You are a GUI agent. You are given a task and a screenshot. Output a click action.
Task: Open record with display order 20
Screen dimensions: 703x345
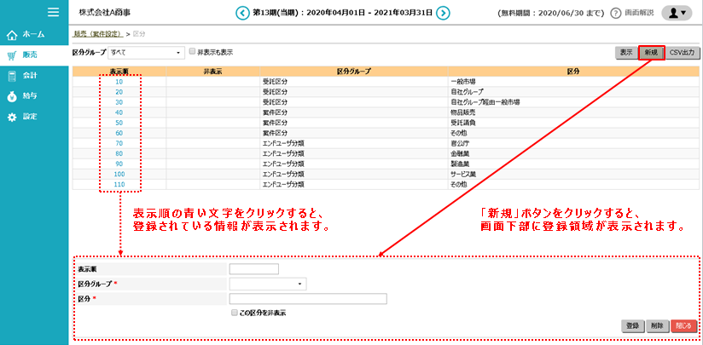point(119,92)
